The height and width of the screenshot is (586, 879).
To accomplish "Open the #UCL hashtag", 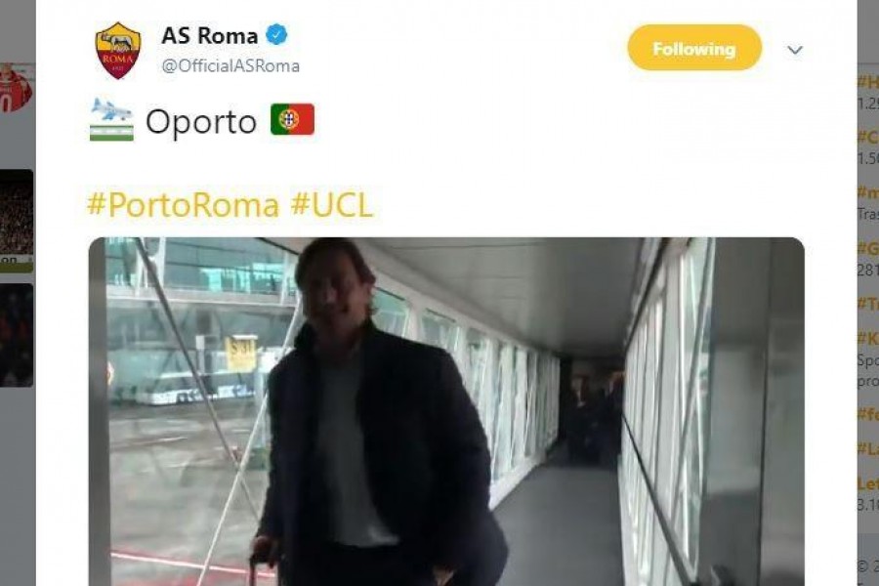I will 332,205.
